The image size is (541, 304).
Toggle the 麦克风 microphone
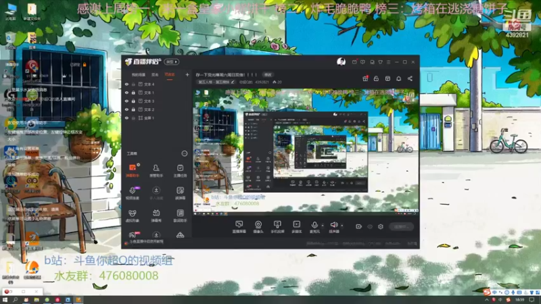[x=314, y=227]
